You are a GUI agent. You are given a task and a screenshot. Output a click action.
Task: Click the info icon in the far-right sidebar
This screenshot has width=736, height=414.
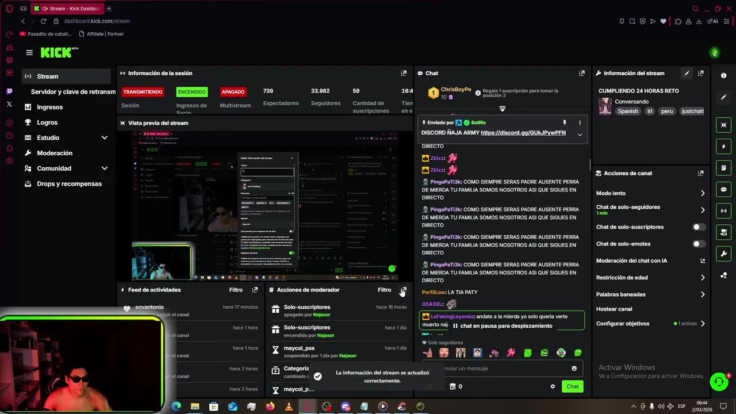pos(723,76)
